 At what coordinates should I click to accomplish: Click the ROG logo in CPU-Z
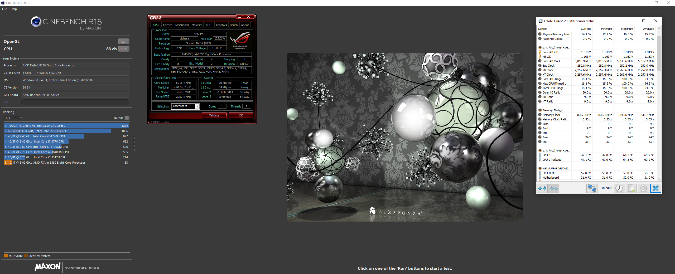click(240, 40)
